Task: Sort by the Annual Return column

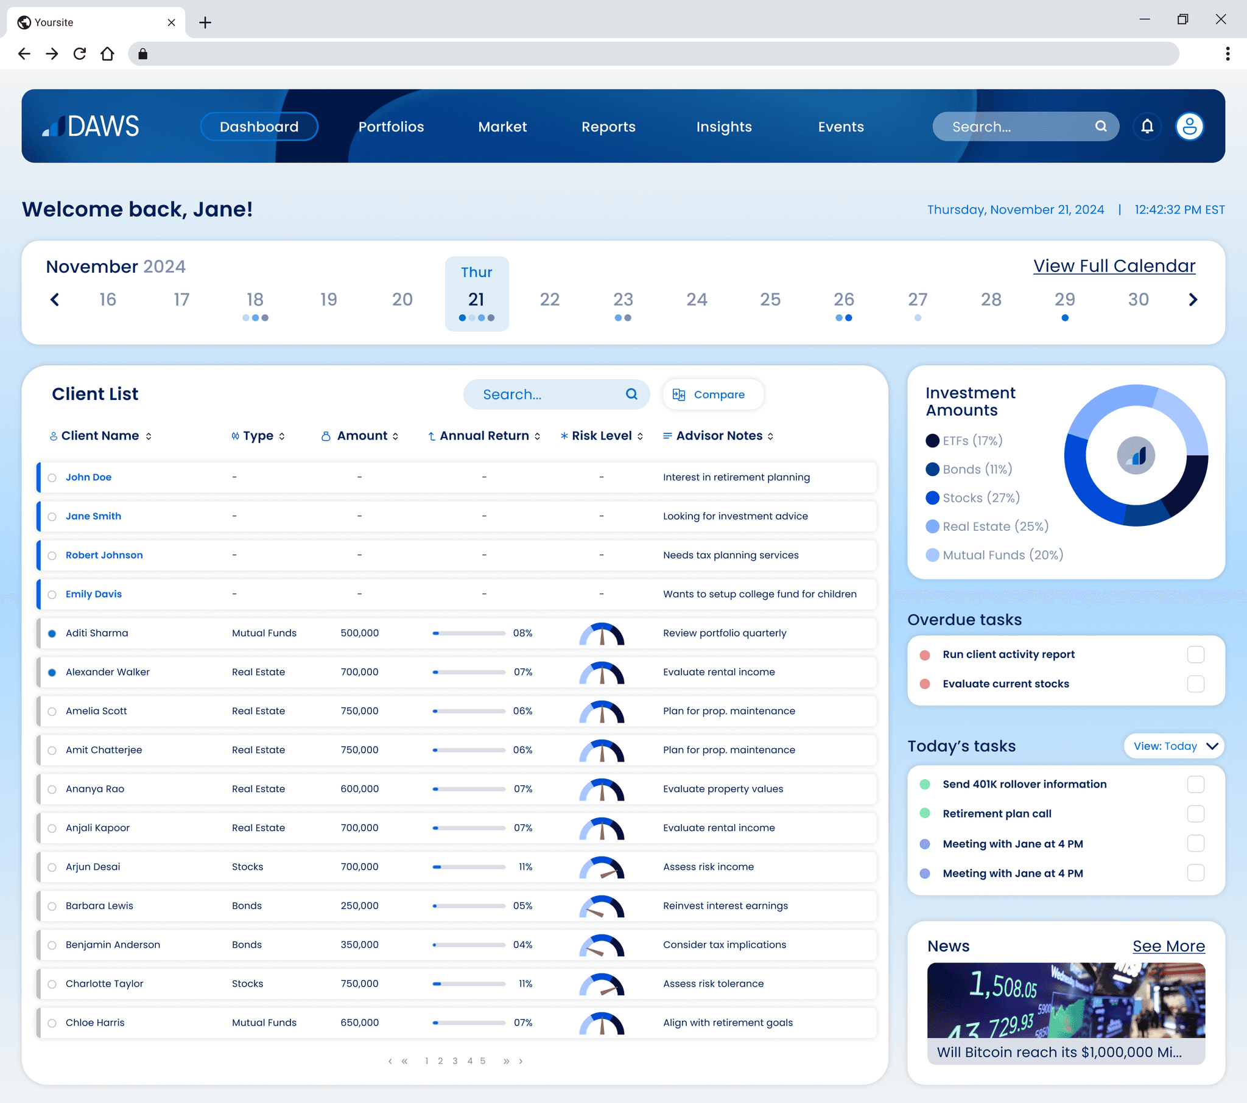Action: (485, 436)
